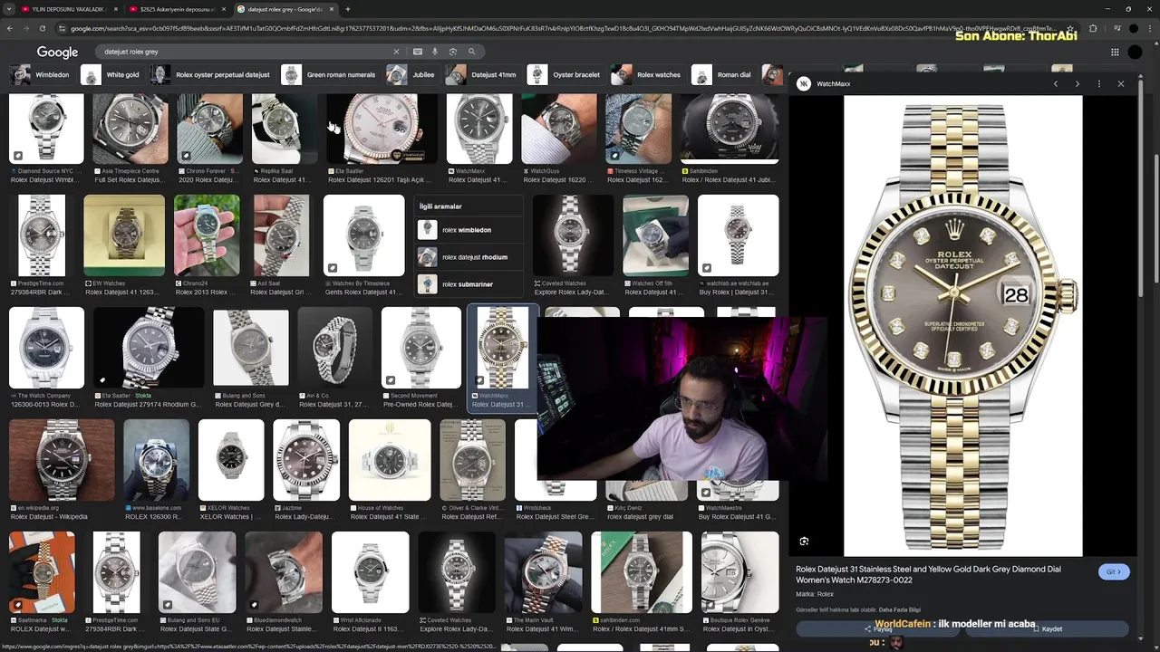Click the search box containing datejust rolex grey
This screenshot has width=1160, height=652.
245,52
